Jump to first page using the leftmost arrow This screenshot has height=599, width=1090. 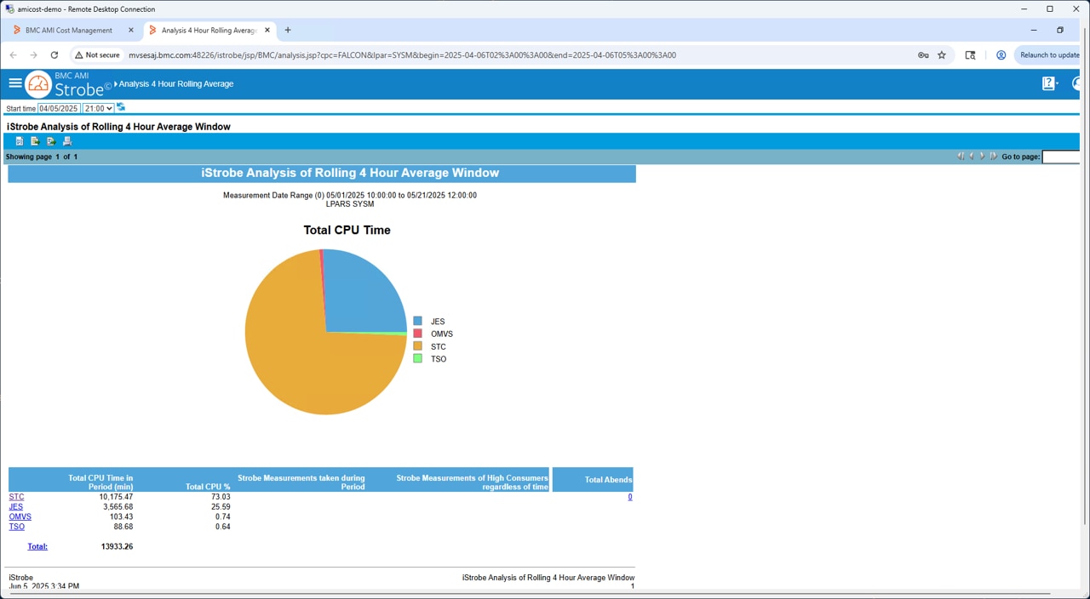(x=961, y=156)
